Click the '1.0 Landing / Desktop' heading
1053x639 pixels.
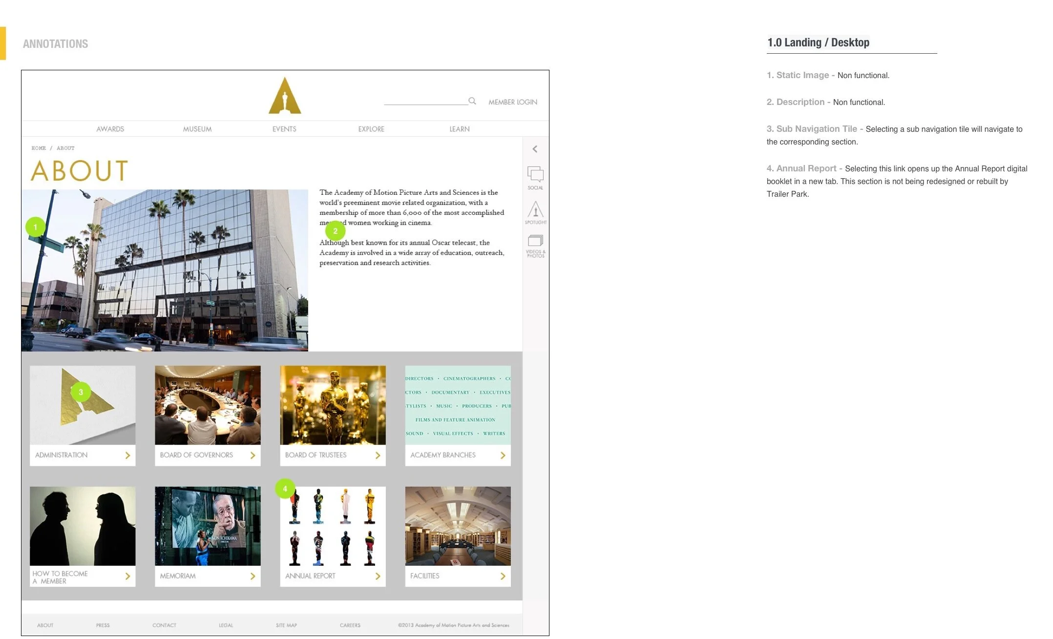(x=818, y=42)
